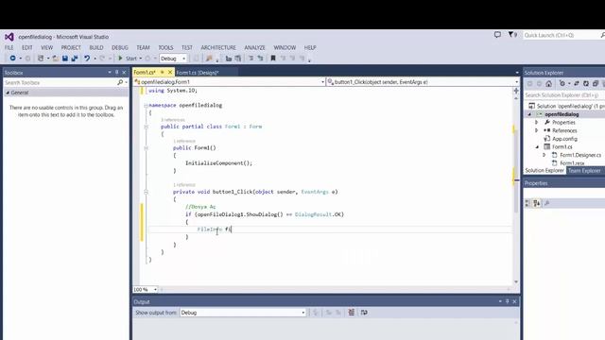The height and width of the screenshot is (340, 605).
Task: Collapse the namespace openfiledialog code region
Action: pyautogui.click(x=146, y=105)
